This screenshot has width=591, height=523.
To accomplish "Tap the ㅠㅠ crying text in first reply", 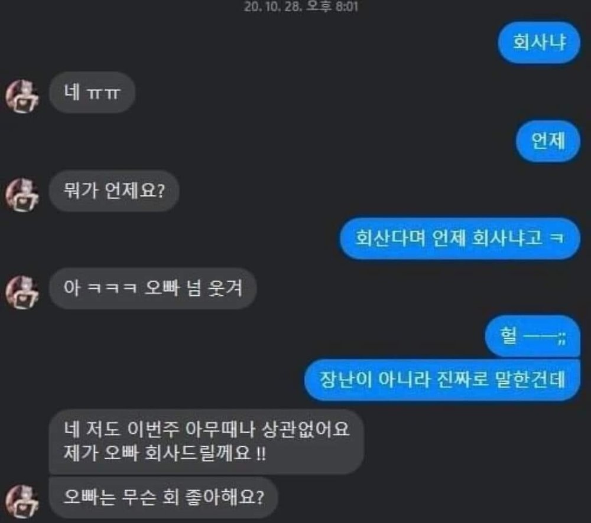I will (103, 93).
